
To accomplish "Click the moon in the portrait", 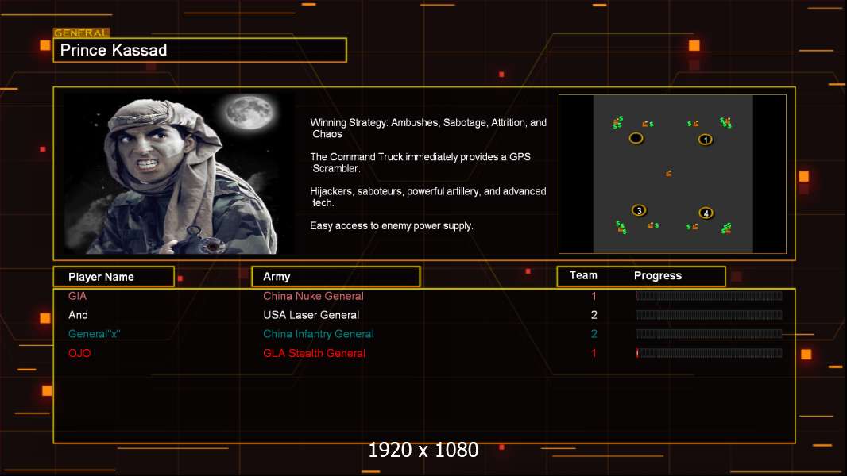I will coord(249,113).
